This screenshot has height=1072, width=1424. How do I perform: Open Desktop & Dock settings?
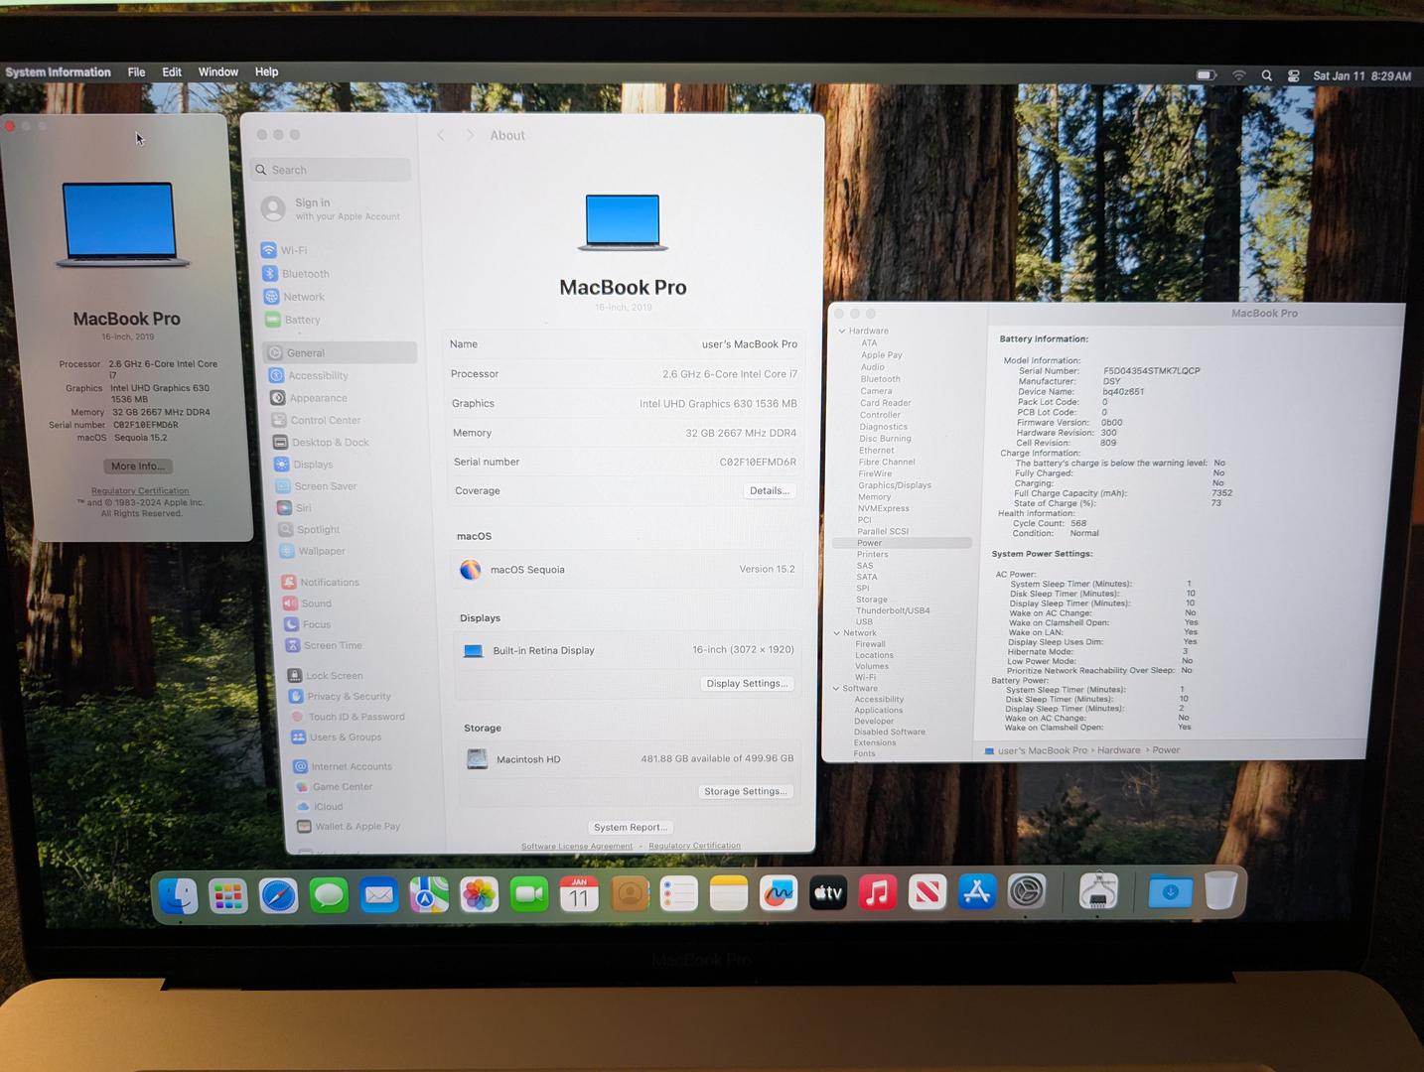[x=322, y=443]
